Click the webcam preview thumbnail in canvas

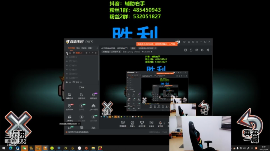pyautogui.click(x=183, y=110)
